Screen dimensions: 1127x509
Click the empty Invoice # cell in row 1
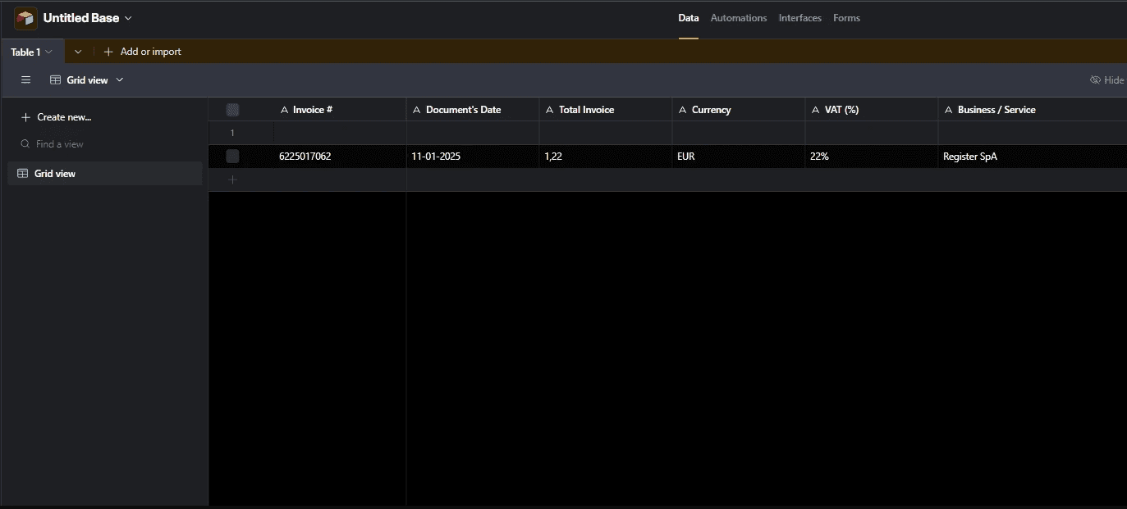click(340, 133)
